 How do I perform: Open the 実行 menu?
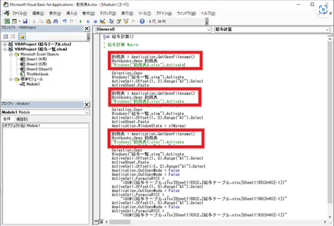pyautogui.click(x=127, y=13)
